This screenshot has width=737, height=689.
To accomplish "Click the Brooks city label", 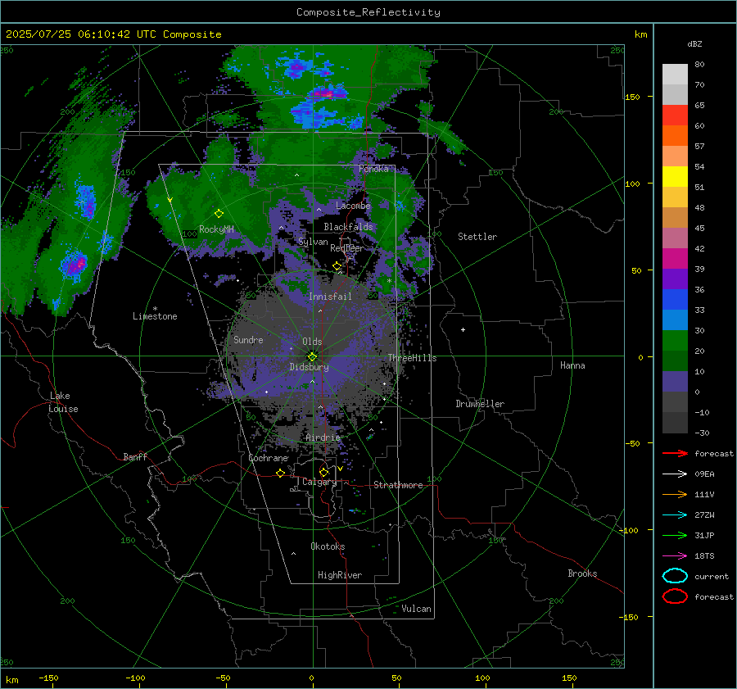I will click(582, 573).
